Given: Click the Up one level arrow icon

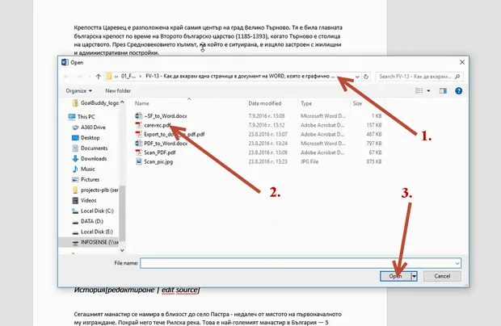Looking at the screenshot, I should [99, 77].
